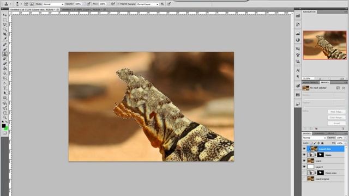Add a pixel mask in Masks panel

pos(338,88)
